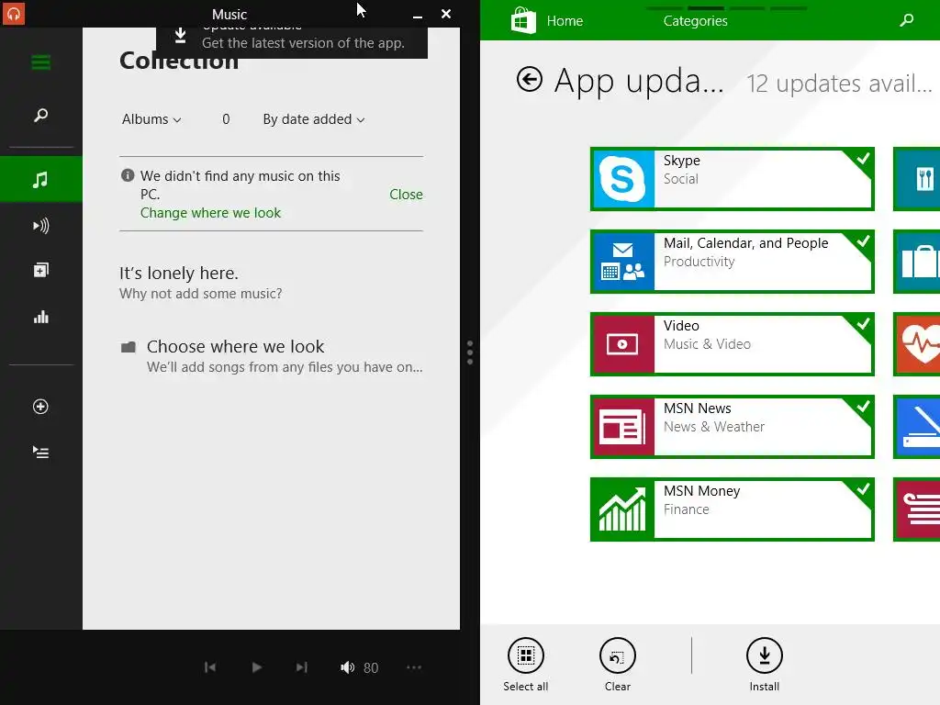Deselect the MSN News update checkmark
The height and width of the screenshot is (705, 940).
[863, 407]
